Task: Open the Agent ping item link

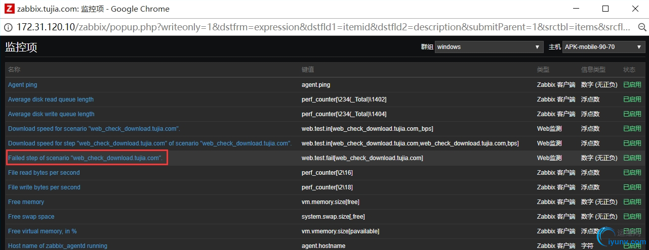Action: [x=23, y=85]
